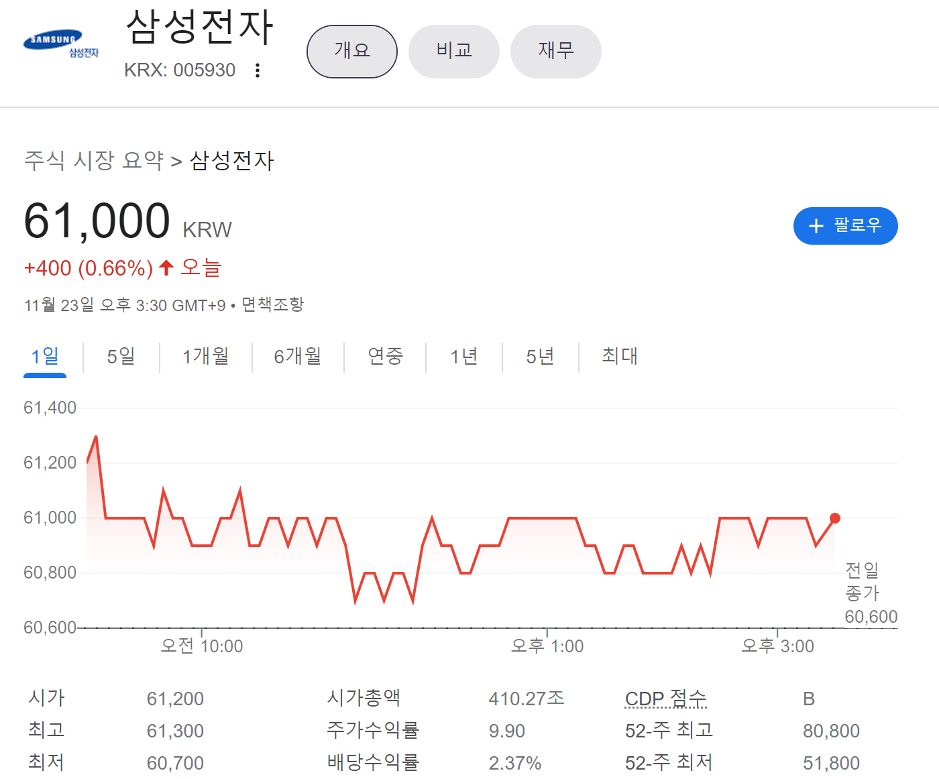The height and width of the screenshot is (779, 939).
Task: Click the 배당수익률 label
Action: [373, 762]
